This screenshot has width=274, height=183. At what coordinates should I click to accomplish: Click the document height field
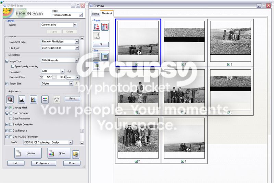click(61, 77)
